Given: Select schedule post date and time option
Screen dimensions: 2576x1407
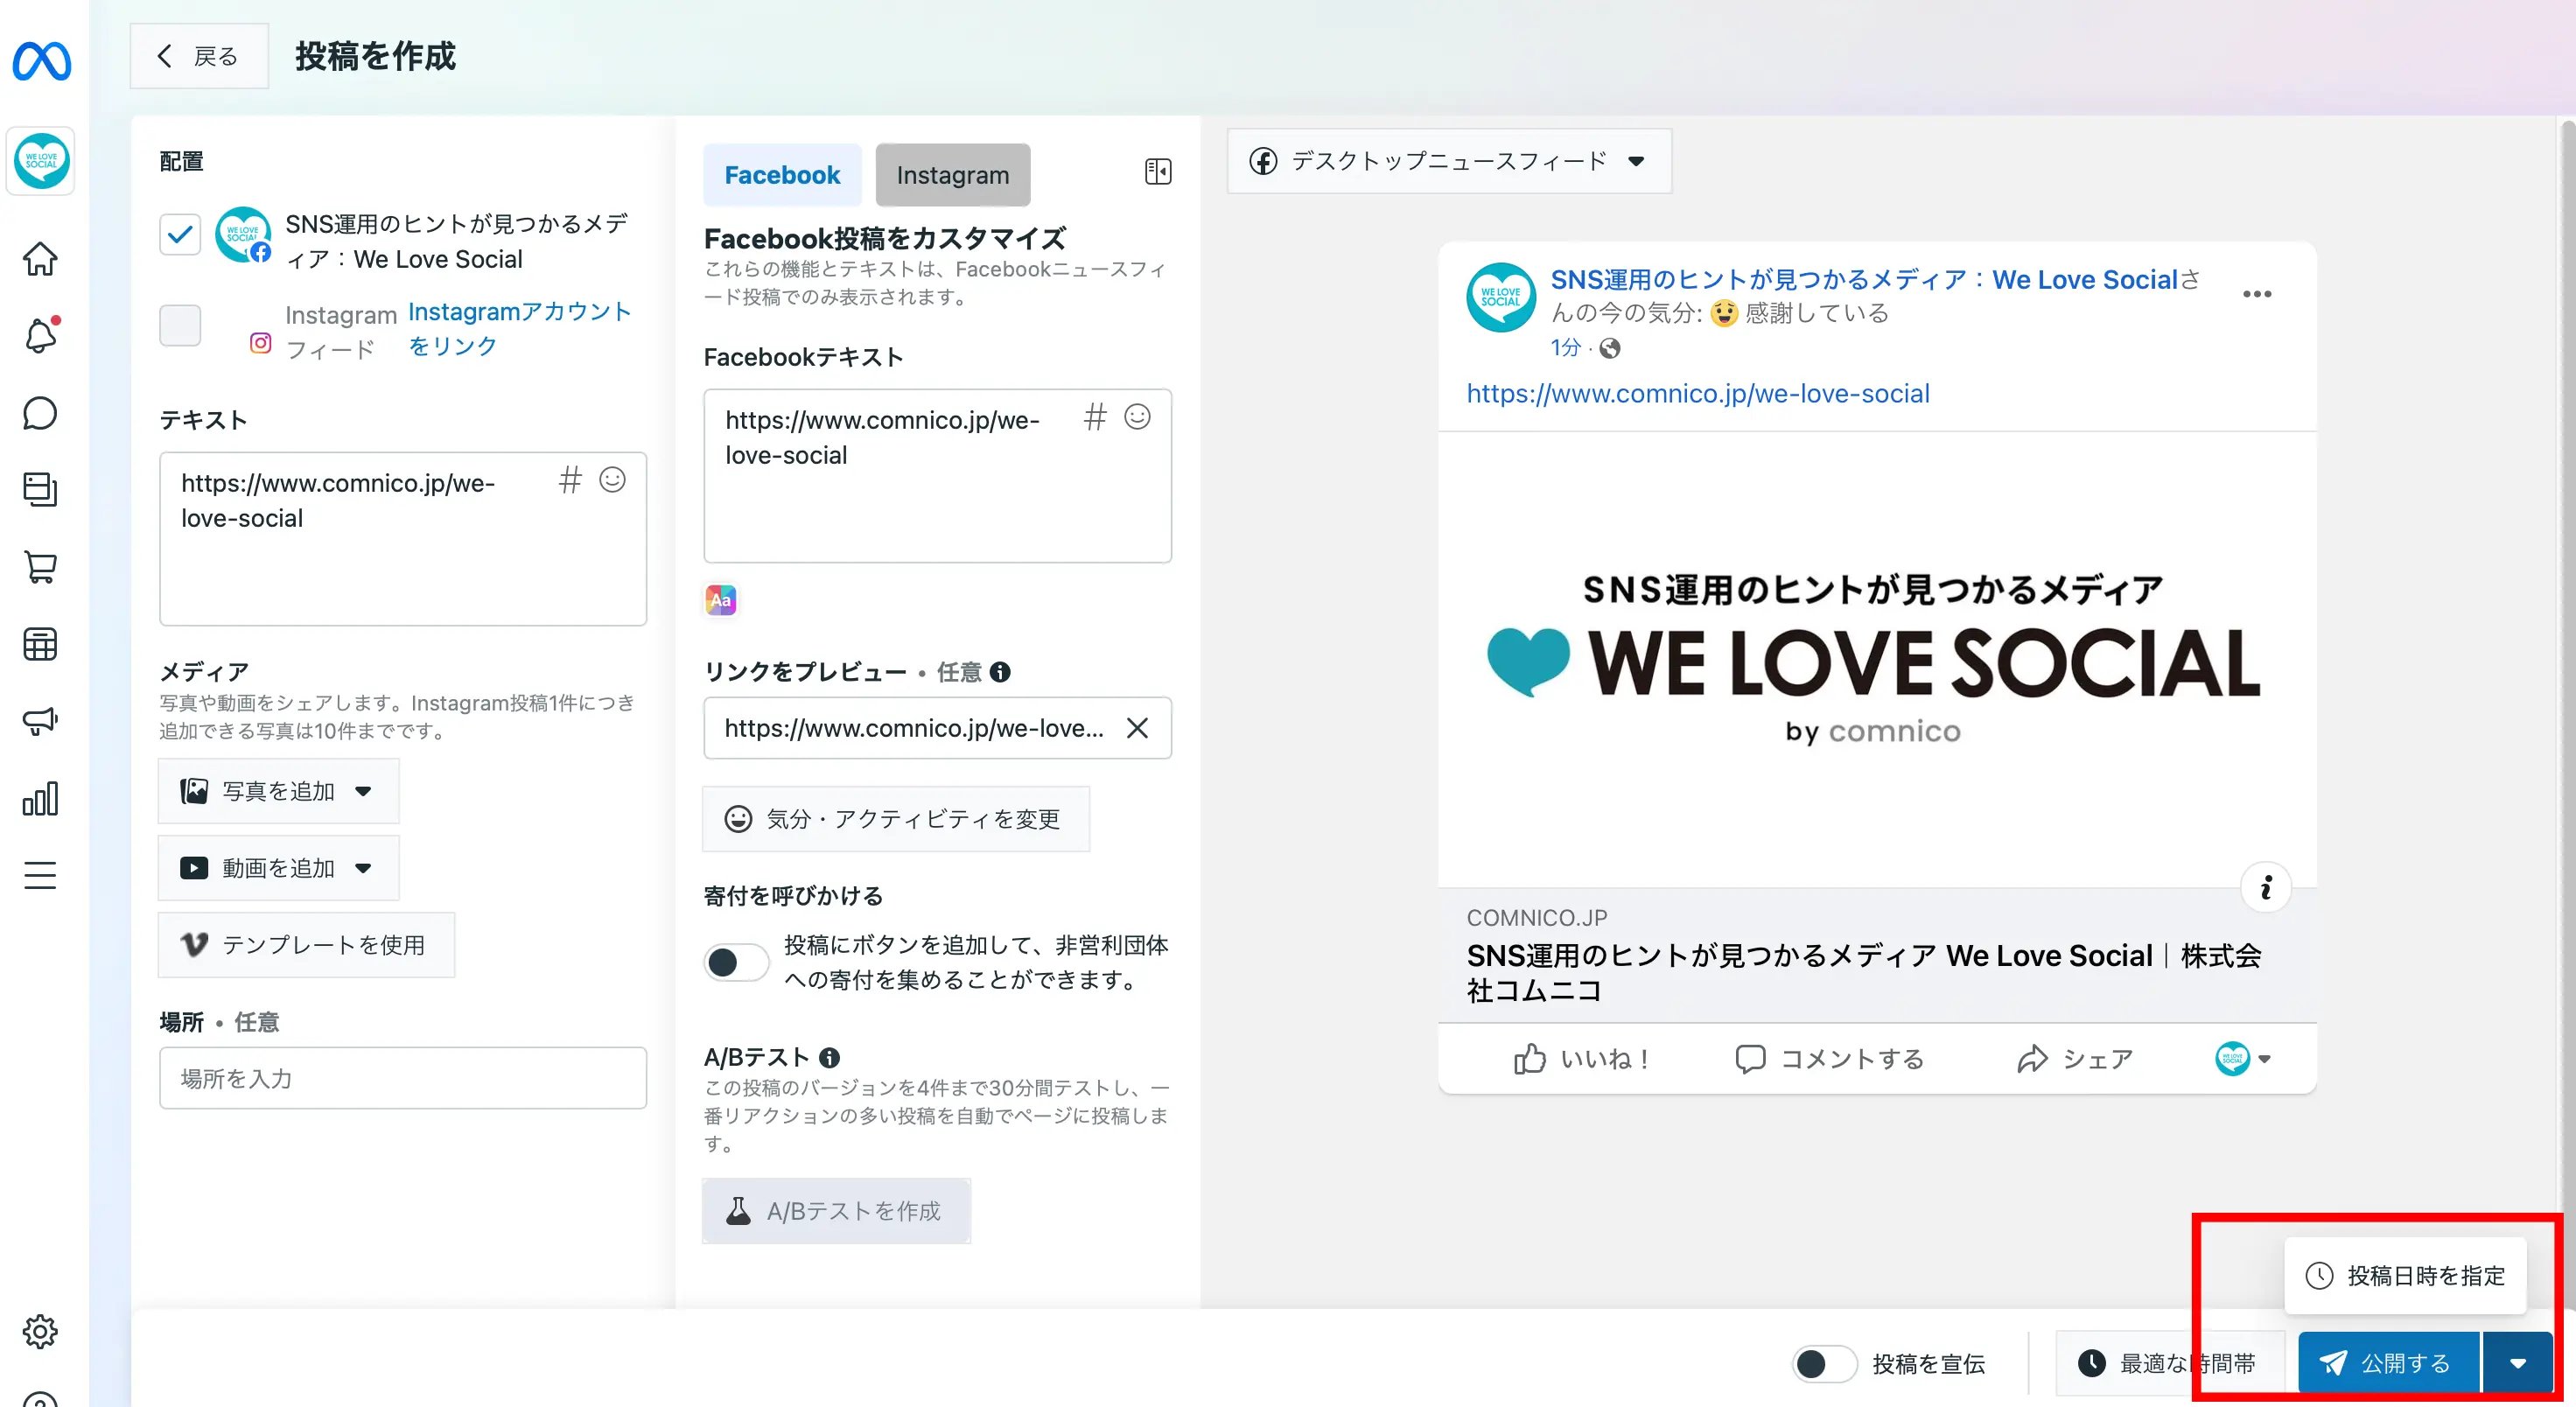Looking at the screenshot, I should [2405, 1275].
